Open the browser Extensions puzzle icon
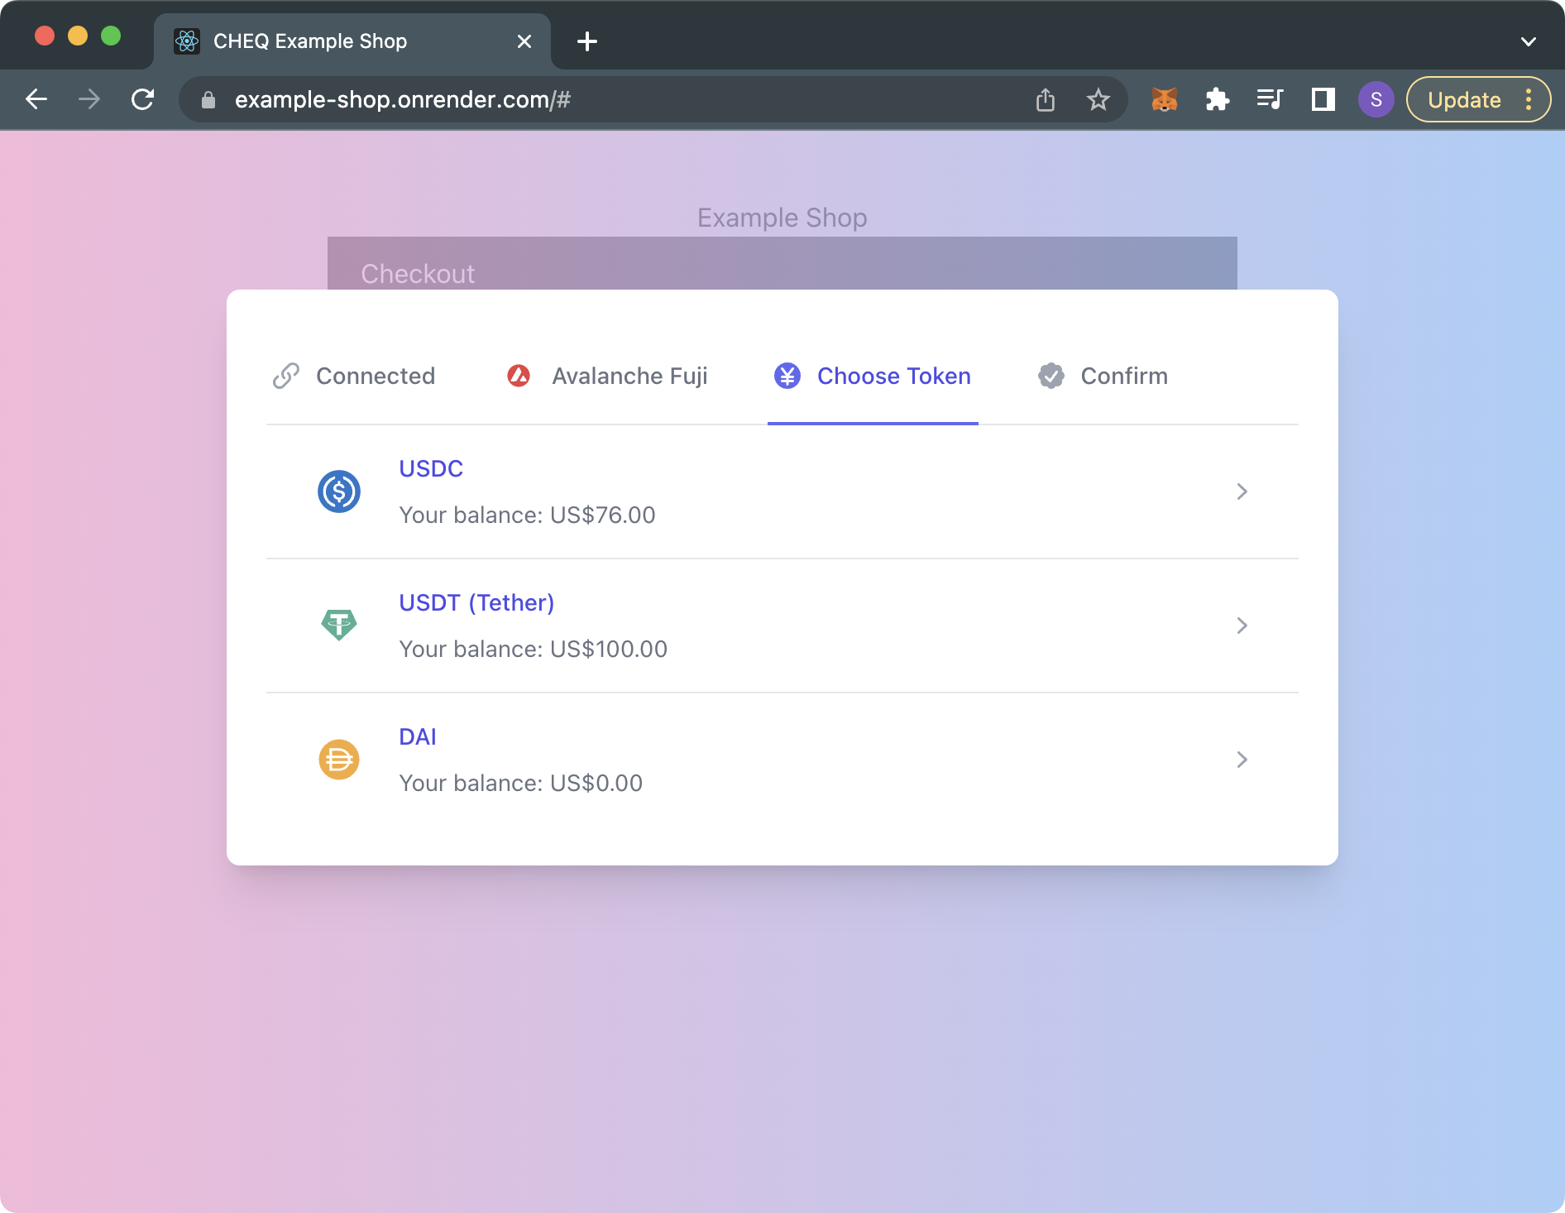The width and height of the screenshot is (1565, 1213). [x=1217, y=100]
